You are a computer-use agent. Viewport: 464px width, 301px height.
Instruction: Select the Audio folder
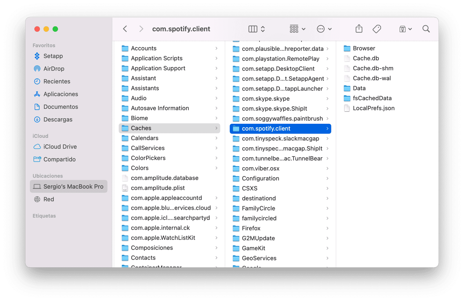169,98
